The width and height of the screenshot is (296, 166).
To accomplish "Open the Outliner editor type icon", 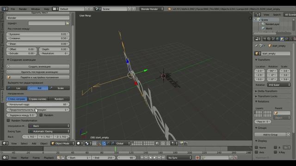I will click(x=258, y=15).
